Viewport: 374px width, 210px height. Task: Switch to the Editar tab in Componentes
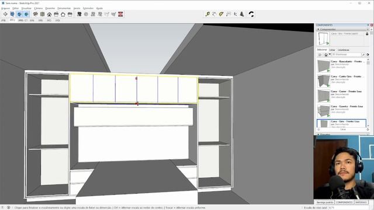[332, 50]
